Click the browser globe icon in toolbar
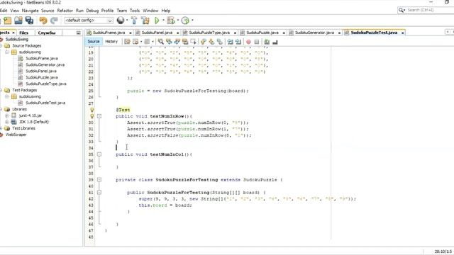Screen dimensions: 454x255 click(x=120, y=21)
